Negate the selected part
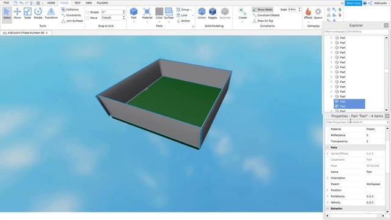 click(213, 13)
